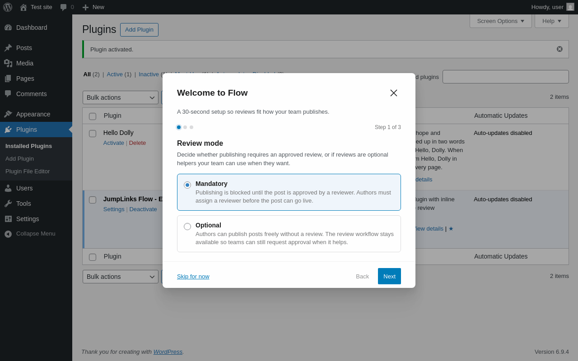Click Next in the setup wizard
The image size is (578, 361).
[389, 276]
